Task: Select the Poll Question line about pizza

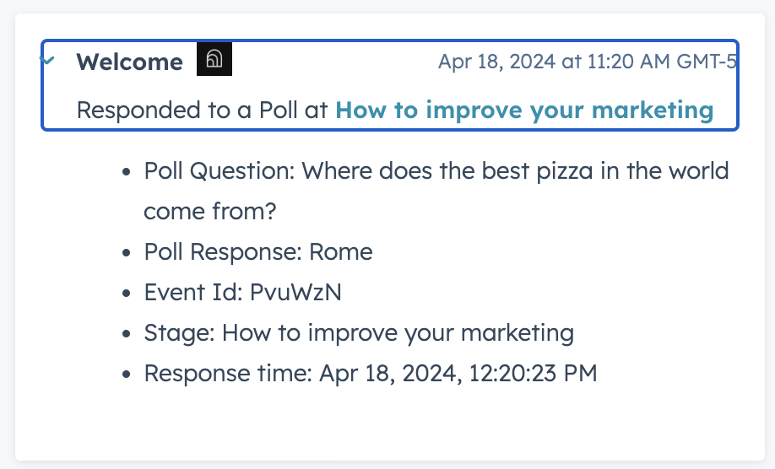Action: click(436, 171)
